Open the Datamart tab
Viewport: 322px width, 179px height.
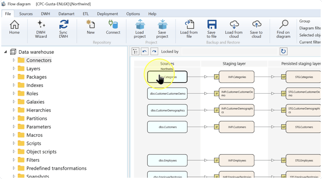click(66, 14)
